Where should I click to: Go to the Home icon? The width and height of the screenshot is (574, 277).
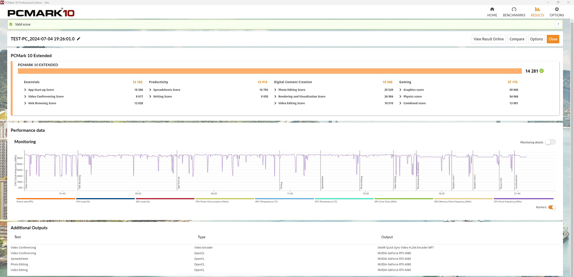pyautogui.click(x=492, y=9)
